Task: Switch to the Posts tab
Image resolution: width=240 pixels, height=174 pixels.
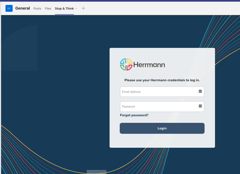Action: pyautogui.click(x=37, y=8)
